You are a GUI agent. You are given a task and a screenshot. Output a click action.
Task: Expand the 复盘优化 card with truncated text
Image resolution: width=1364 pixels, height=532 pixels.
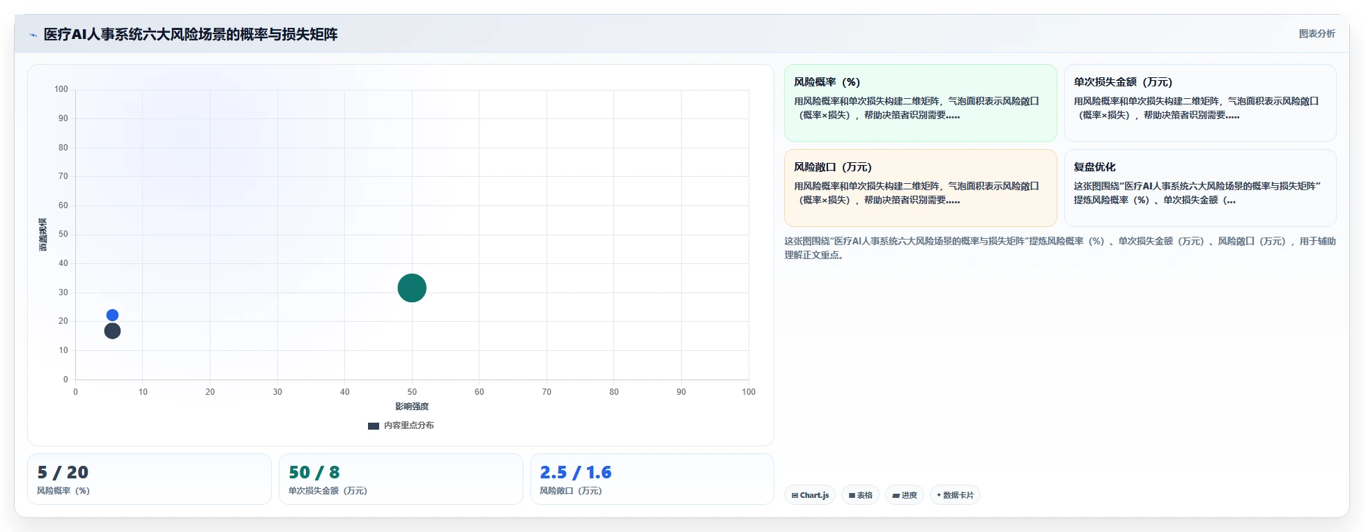pyautogui.click(x=1200, y=188)
